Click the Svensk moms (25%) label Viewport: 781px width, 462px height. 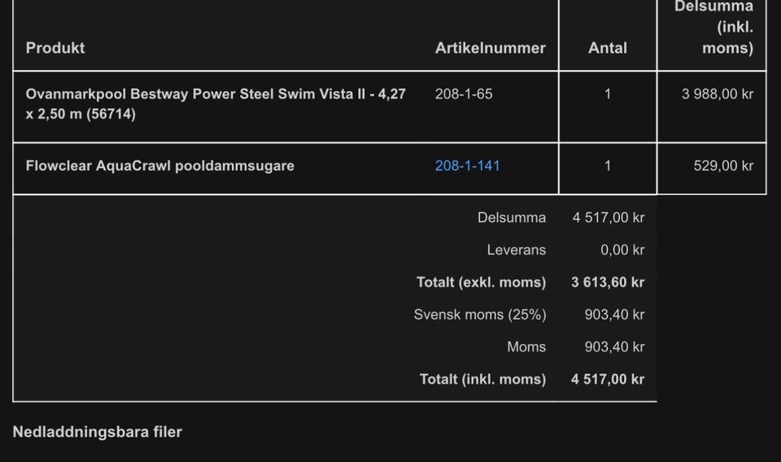pos(479,315)
